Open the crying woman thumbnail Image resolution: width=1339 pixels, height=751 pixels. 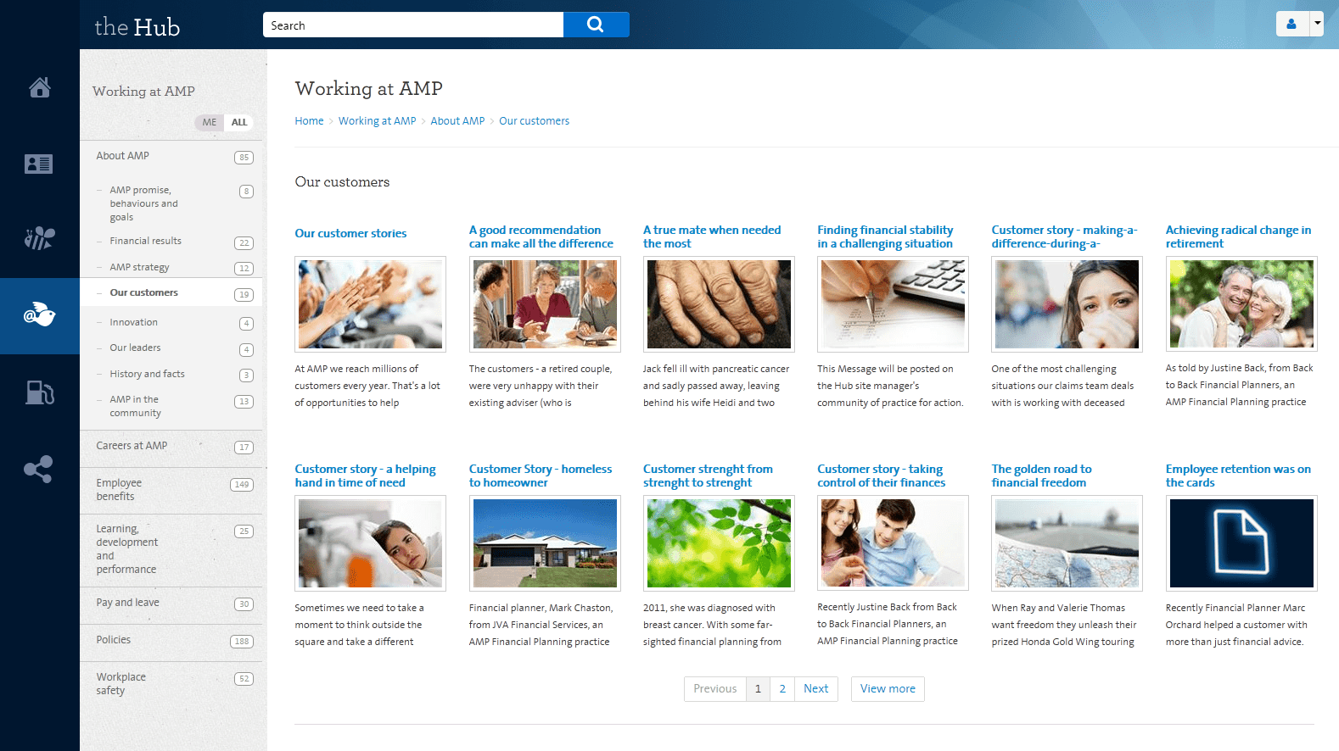[1067, 304]
